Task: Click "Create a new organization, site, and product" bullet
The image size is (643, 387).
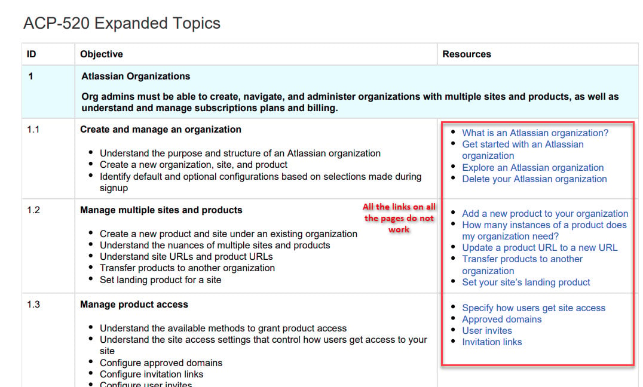Action: coord(194,165)
